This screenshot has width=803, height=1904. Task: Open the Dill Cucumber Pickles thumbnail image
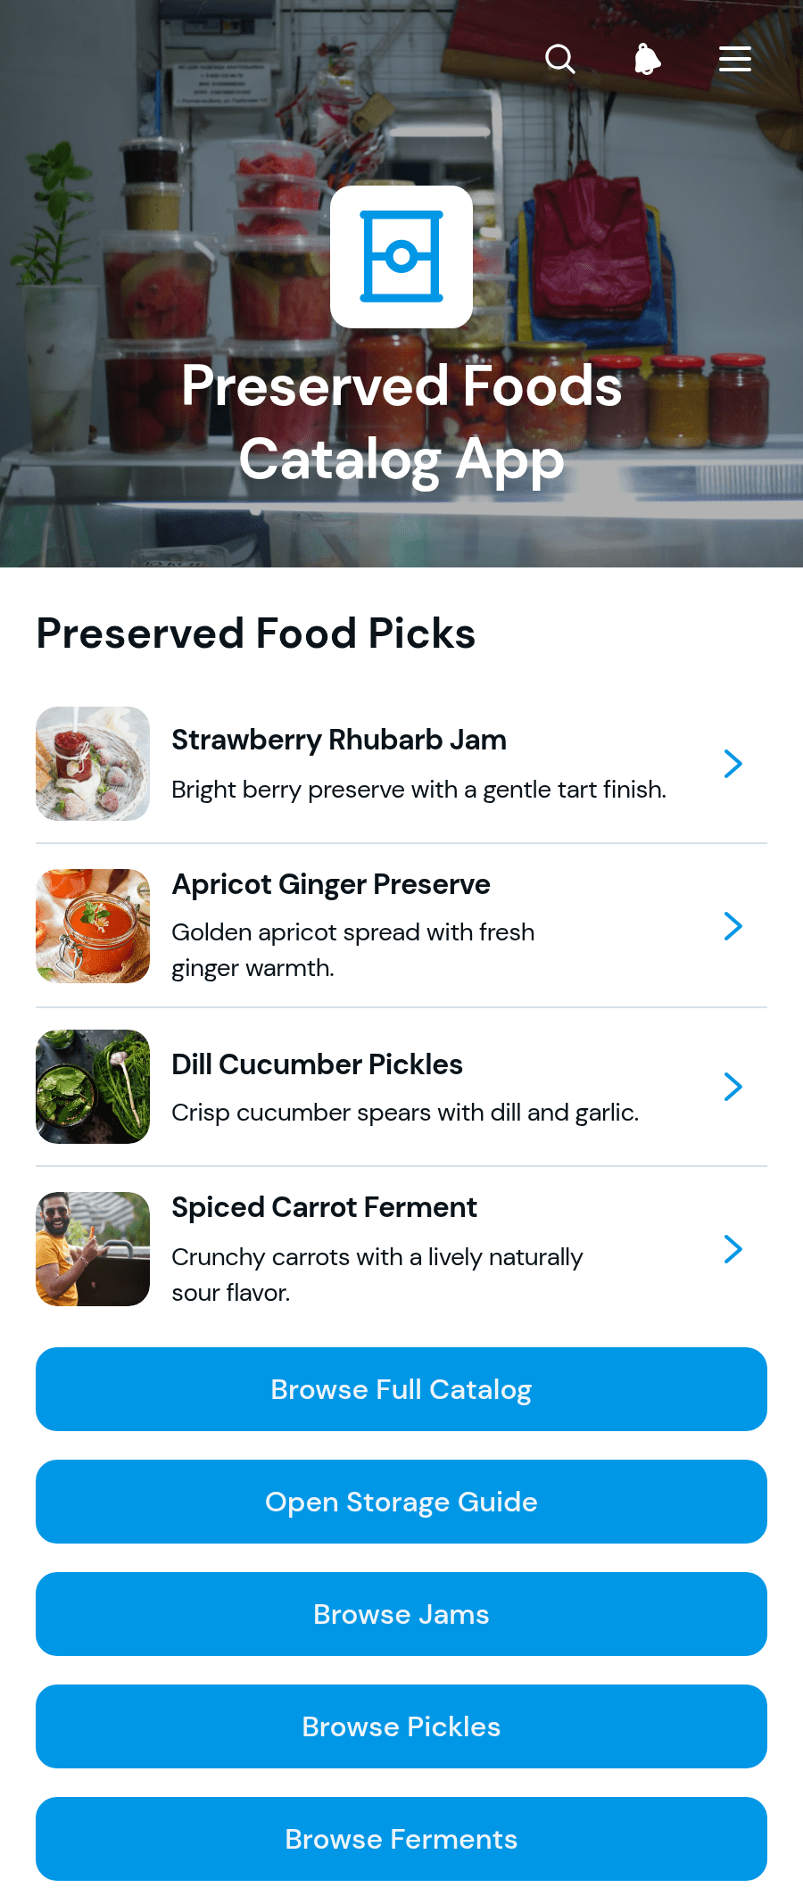coord(93,1087)
